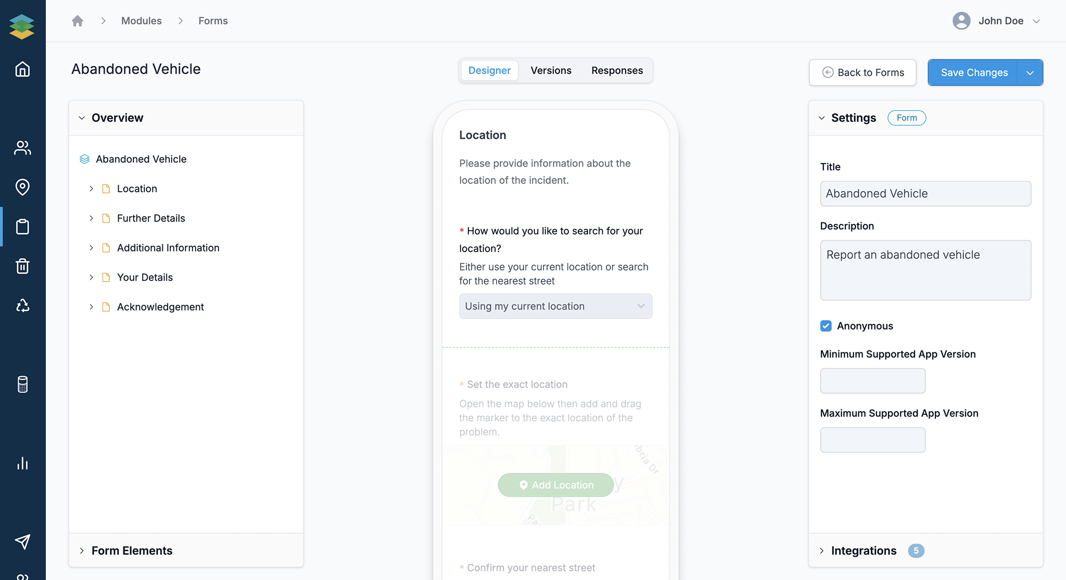Open the users icon in the sidebar
The image size is (1066, 580).
pos(22,148)
